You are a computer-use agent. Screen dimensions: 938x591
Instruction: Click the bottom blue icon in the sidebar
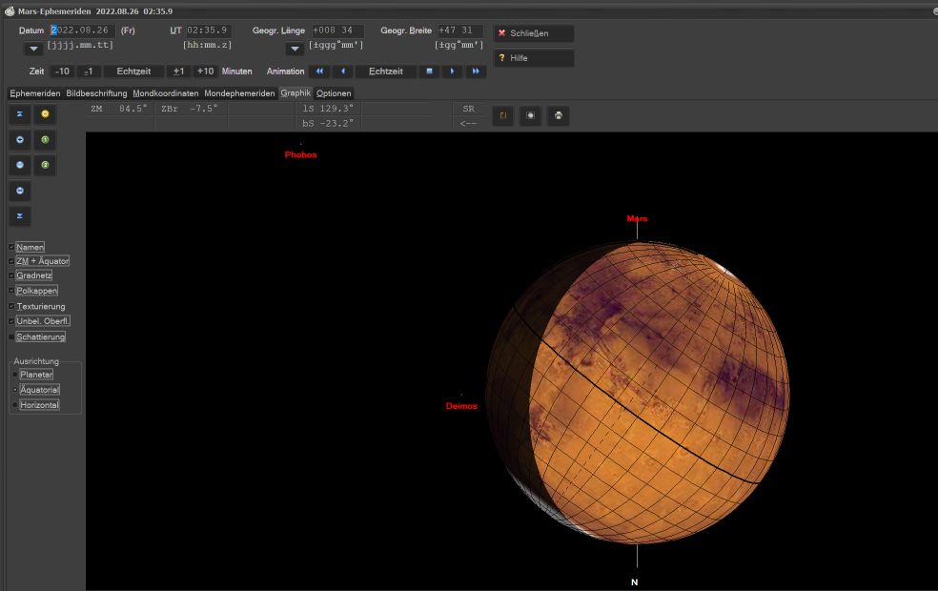[19, 216]
